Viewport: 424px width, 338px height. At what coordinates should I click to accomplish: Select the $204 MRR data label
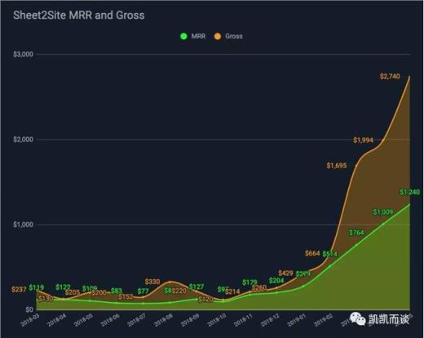coord(276,280)
